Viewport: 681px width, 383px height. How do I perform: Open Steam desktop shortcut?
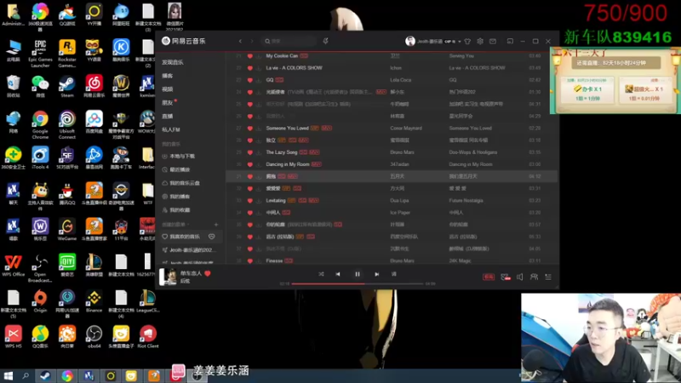click(67, 86)
